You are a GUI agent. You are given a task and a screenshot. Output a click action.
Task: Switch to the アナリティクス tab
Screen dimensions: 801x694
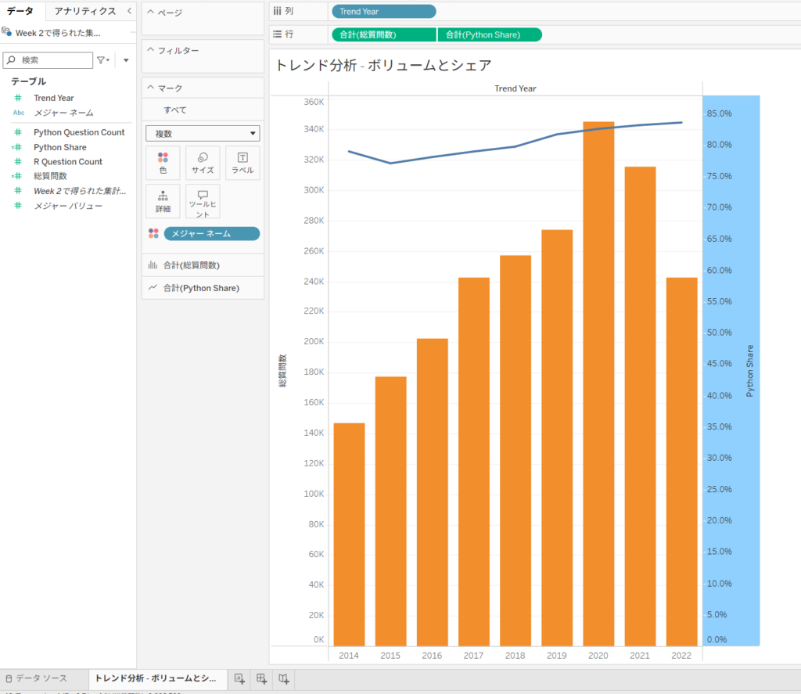click(84, 11)
